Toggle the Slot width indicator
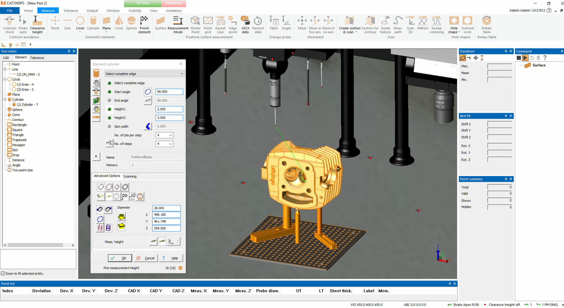 pos(109,127)
